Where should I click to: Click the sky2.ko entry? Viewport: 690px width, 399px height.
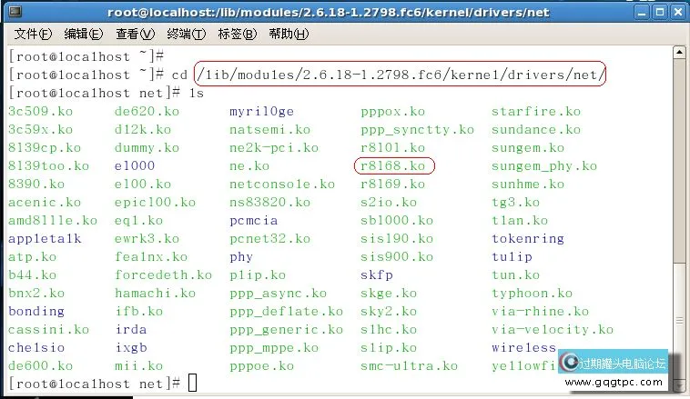point(389,312)
